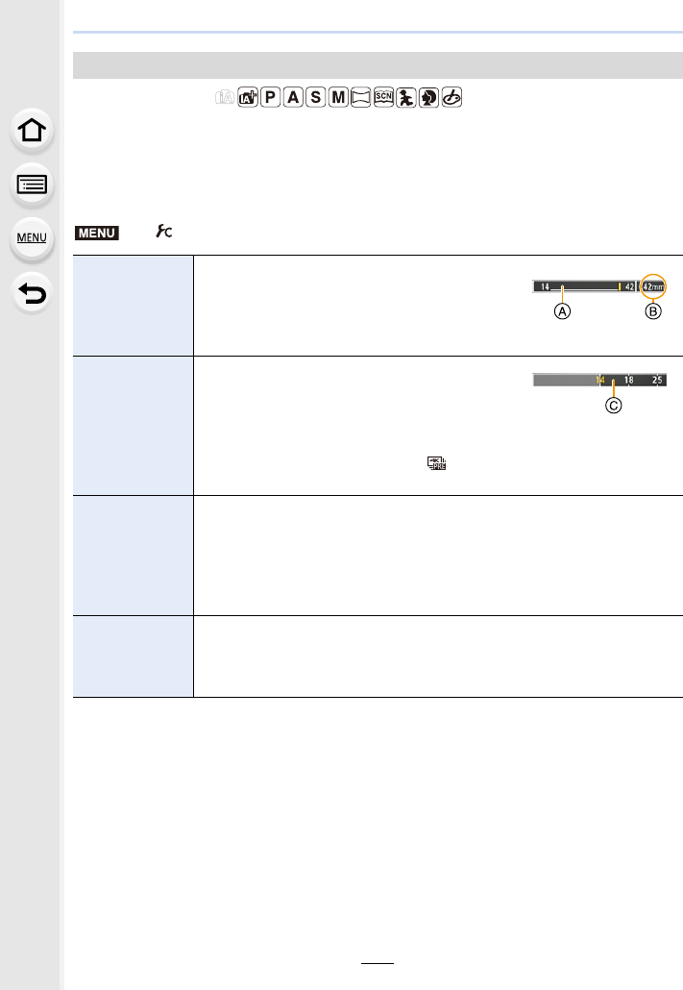The image size is (683, 990).
Task: Click the custom wrench C menu icon
Action: (152, 233)
